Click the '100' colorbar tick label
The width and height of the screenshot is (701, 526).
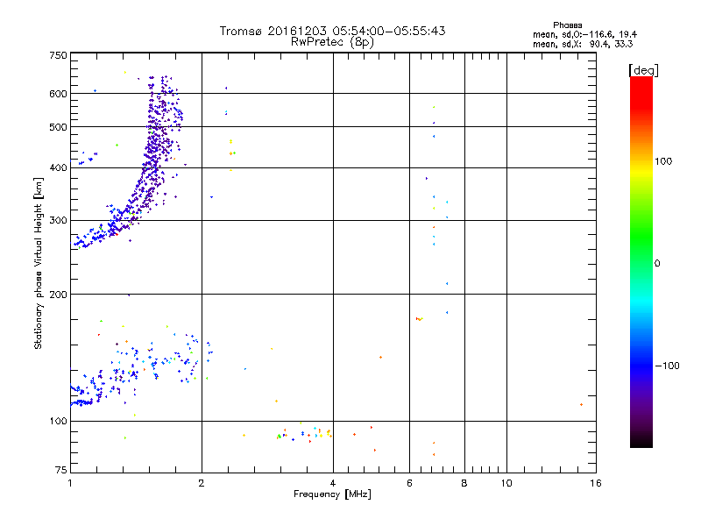tap(663, 161)
